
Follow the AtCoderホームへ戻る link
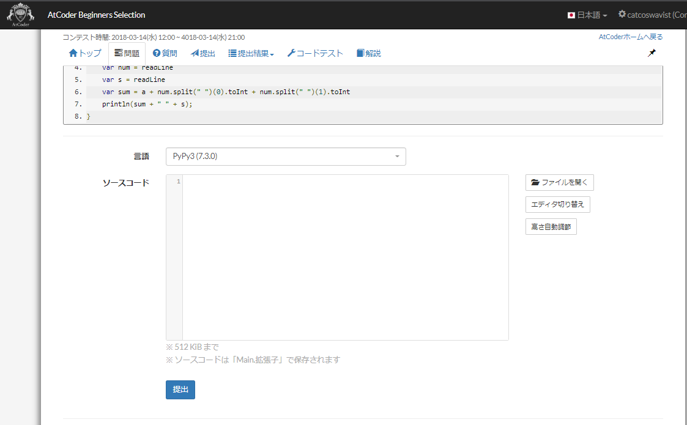coord(631,37)
